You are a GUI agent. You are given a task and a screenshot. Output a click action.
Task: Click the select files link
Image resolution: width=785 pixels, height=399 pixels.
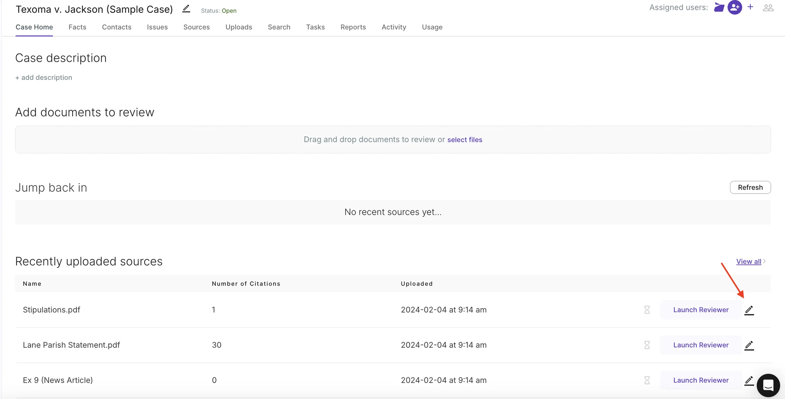(x=465, y=140)
